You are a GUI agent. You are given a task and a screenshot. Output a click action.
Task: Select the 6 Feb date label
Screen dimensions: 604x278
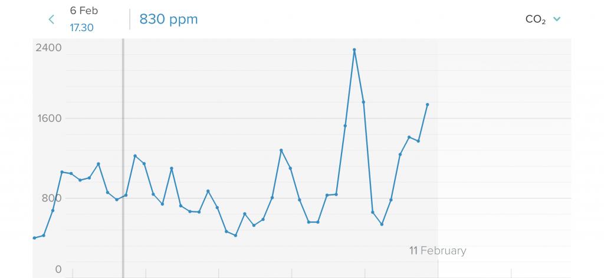pos(84,11)
